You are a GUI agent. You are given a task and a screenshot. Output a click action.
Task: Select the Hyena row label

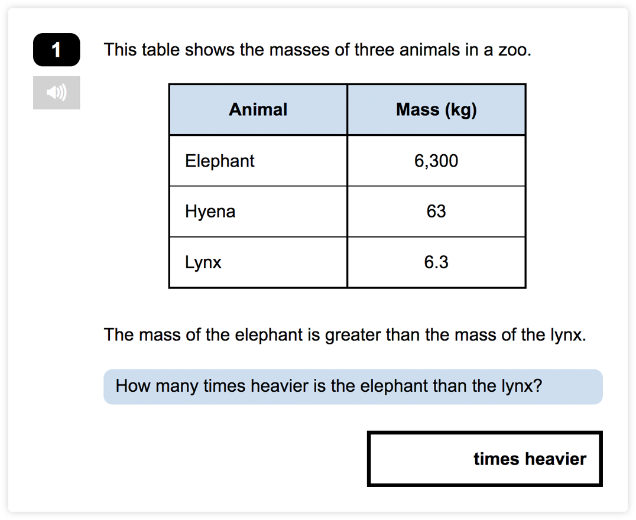pos(210,212)
